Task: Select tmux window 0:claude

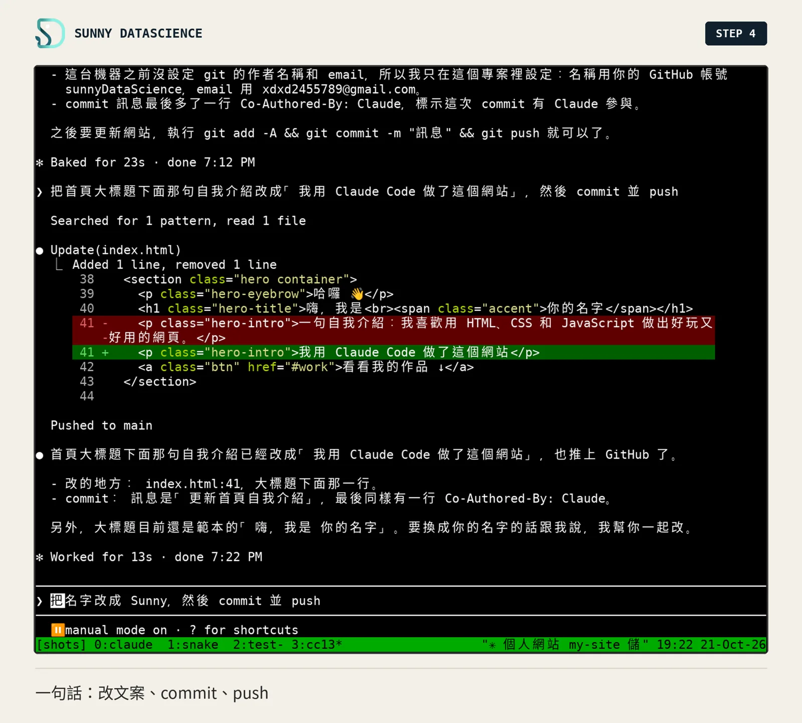Action: 123,645
